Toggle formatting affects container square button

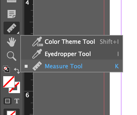[x=8, y=101]
